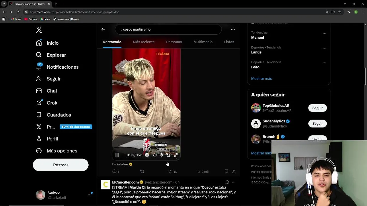Reload the browser page
Screen dimensions: 367x206
click(x=18, y=12)
